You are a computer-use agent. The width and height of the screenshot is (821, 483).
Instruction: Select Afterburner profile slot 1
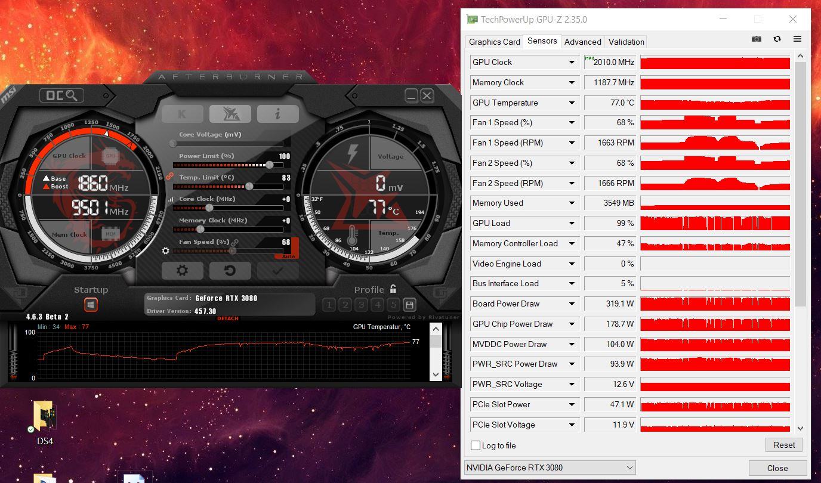(329, 305)
